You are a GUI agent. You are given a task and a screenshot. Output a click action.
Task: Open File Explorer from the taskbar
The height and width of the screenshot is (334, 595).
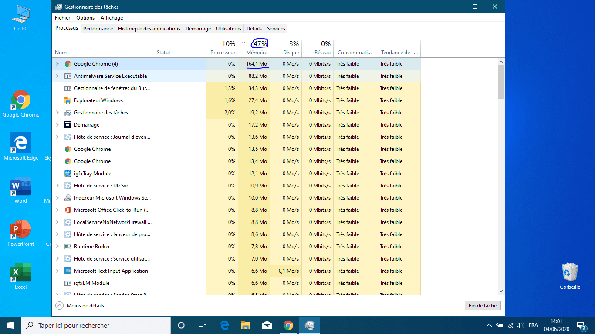246,325
